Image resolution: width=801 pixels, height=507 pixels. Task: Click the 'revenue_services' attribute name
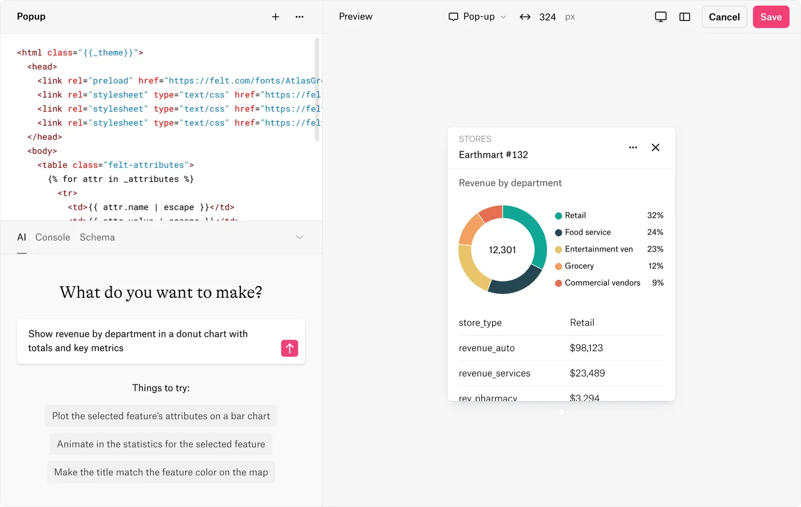494,373
